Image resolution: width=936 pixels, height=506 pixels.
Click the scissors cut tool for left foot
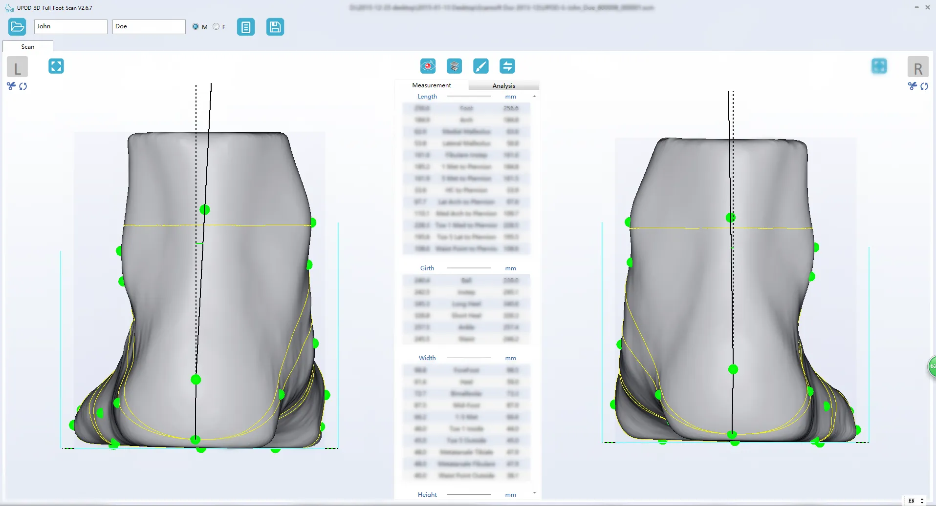(11, 86)
